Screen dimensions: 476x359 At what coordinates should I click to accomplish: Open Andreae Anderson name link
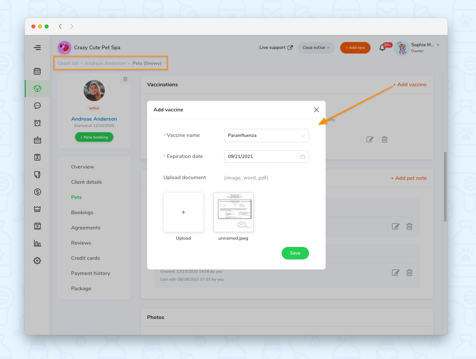tap(94, 119)
